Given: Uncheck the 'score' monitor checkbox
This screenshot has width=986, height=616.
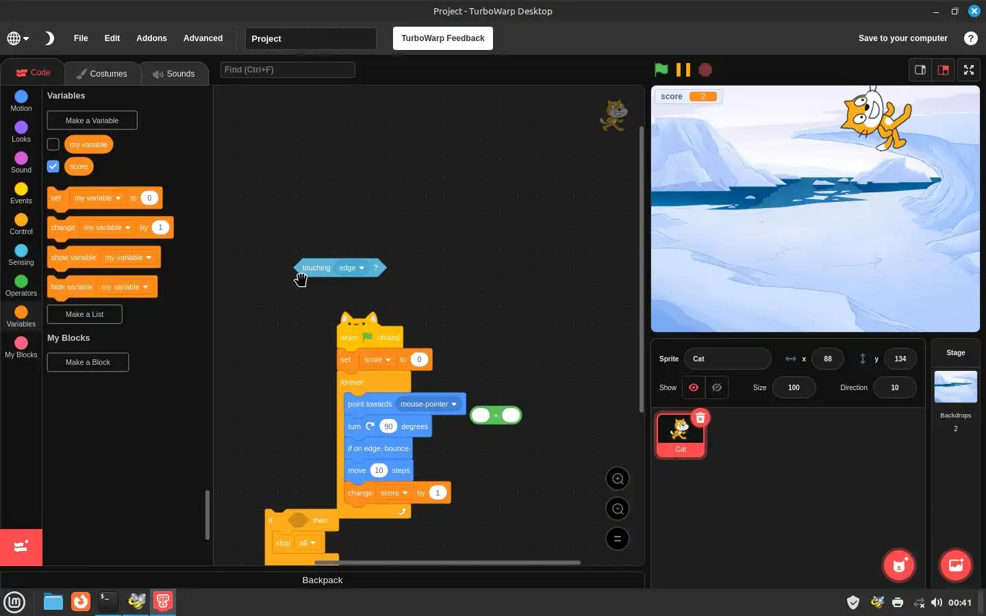Looking at the screenshot, I should point(53,166).
